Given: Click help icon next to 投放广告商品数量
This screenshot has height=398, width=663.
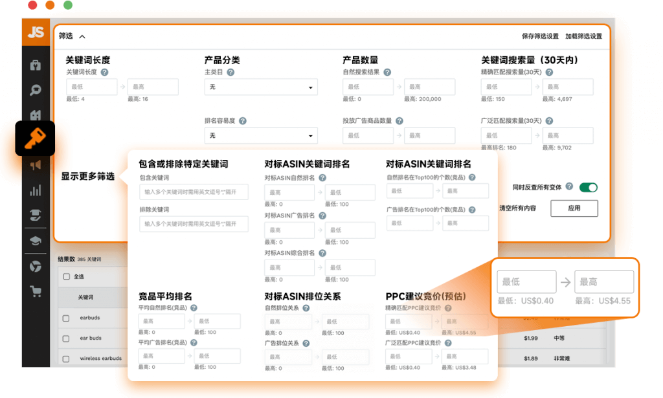Looking at the screenshot, I should click(x=399, y=121).
